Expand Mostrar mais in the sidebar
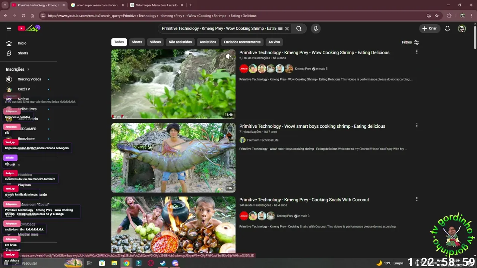 tap(28, 234)
